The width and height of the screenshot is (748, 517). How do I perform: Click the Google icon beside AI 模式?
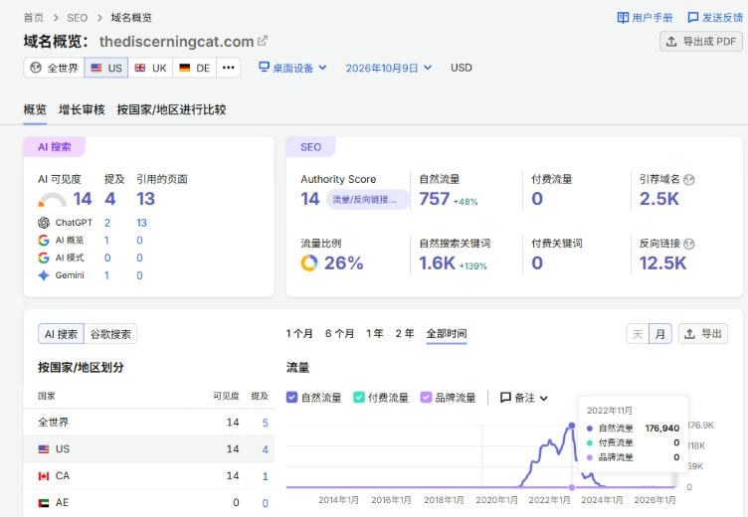pyautogui.click(x=44, y=258)
